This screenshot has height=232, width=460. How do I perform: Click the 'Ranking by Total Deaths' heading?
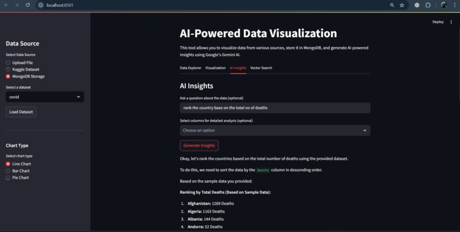(225, 192)
